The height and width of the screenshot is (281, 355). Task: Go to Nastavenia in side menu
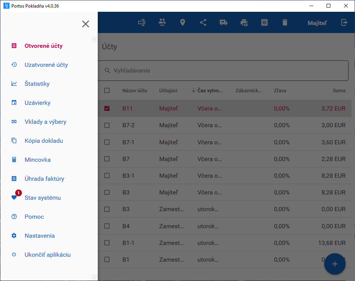pyautogui.click(x=40, y=236)
